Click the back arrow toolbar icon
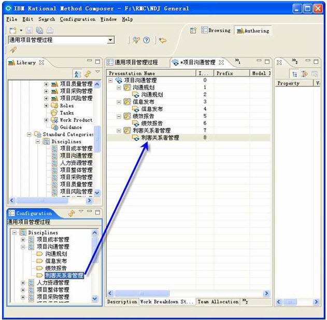The width and height of the screenshot is (327, 320). pos(163,40)
